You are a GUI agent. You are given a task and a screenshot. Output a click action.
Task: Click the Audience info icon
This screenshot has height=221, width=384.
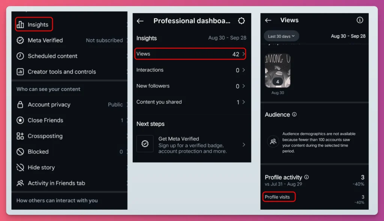(293, 115)
